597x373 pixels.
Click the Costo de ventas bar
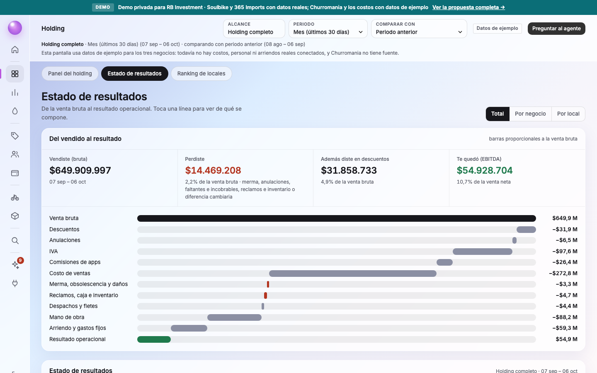click(x=352, y=274)
